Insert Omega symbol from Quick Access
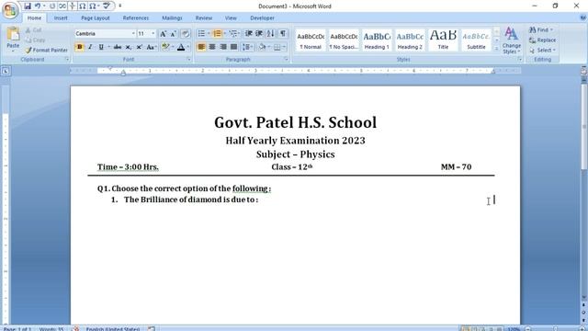 (83, 6)
